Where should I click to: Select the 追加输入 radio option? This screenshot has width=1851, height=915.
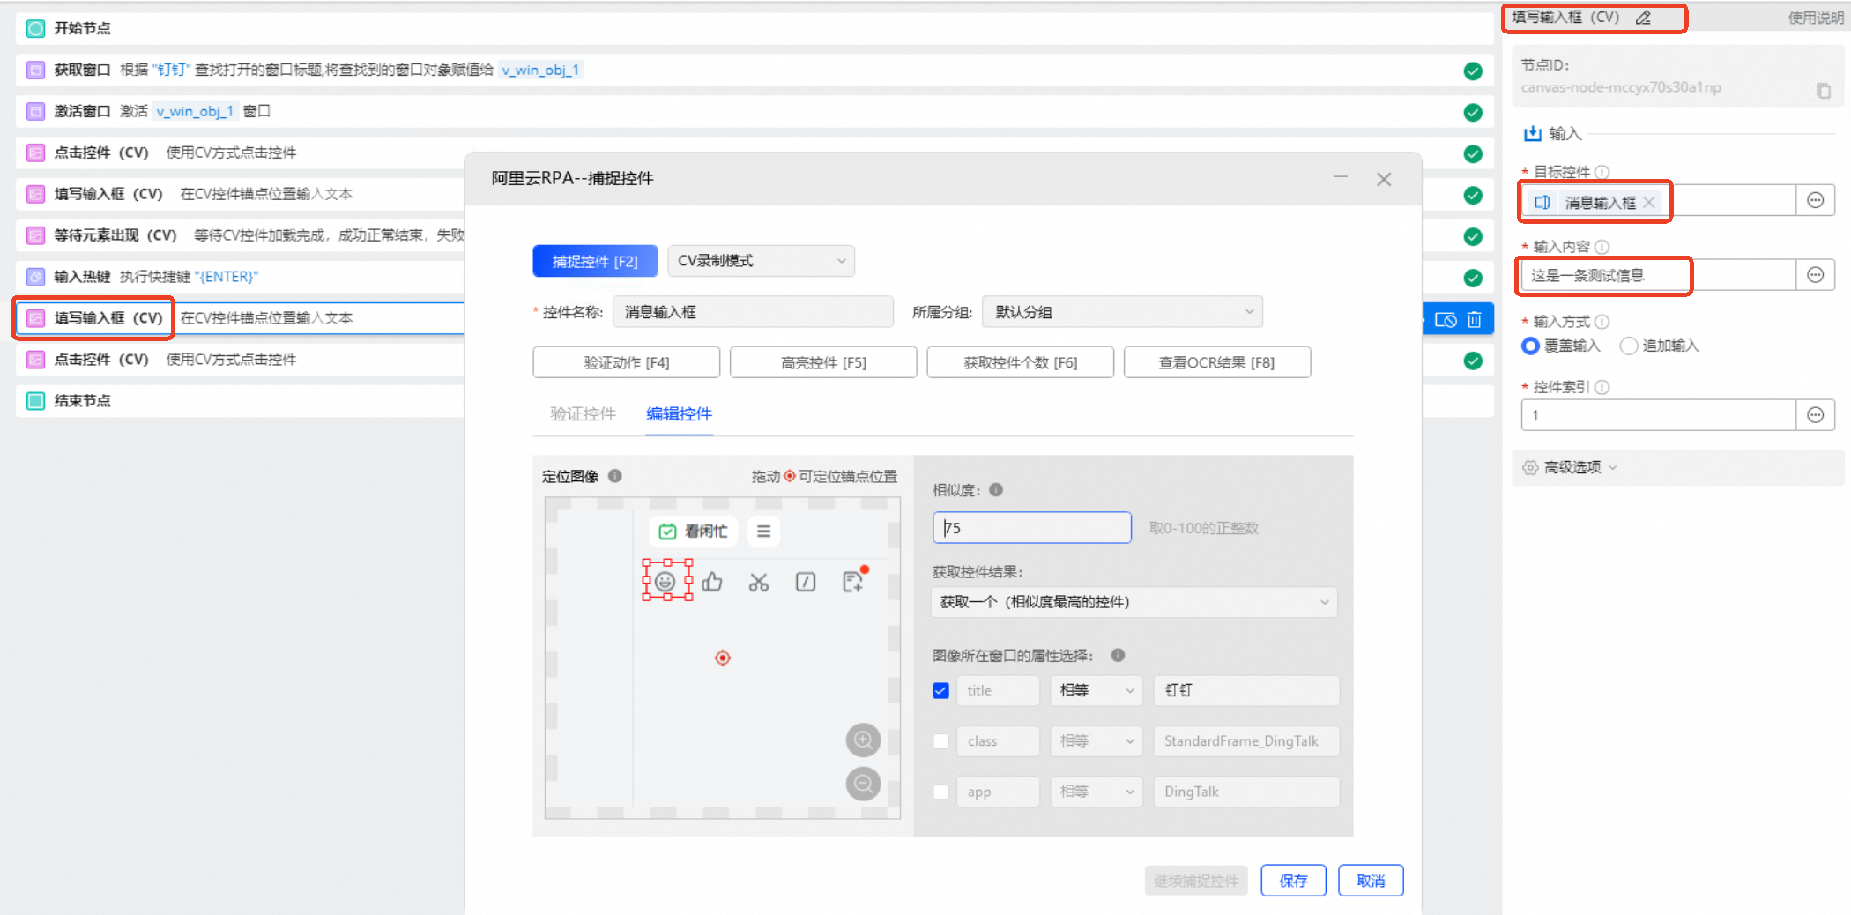tap(1629, 346)
